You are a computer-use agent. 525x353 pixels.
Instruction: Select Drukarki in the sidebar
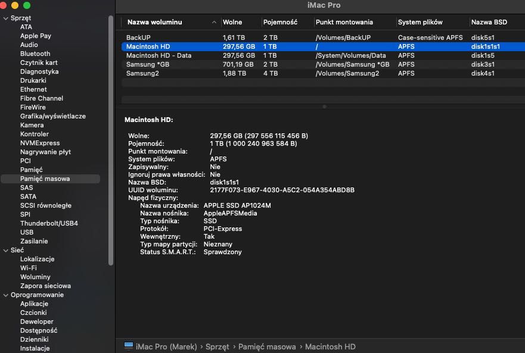pos(33,80)
